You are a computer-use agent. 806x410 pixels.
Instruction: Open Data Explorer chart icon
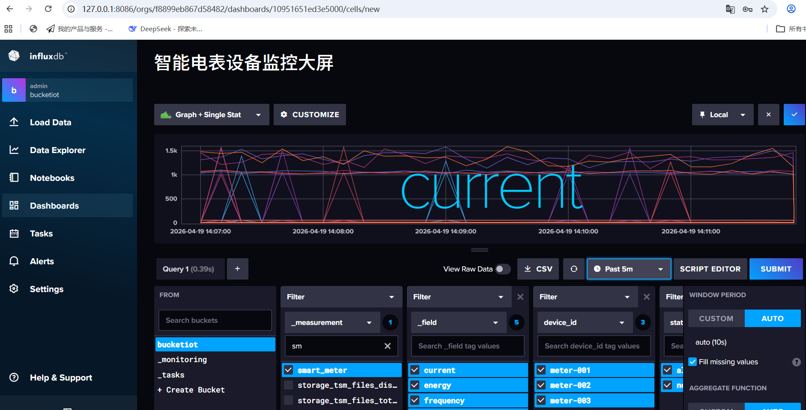pos(14,150)
